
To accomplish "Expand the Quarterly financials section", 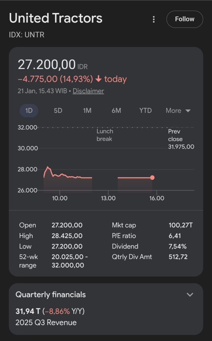I will pyautogui.click(x=190, y=295).
